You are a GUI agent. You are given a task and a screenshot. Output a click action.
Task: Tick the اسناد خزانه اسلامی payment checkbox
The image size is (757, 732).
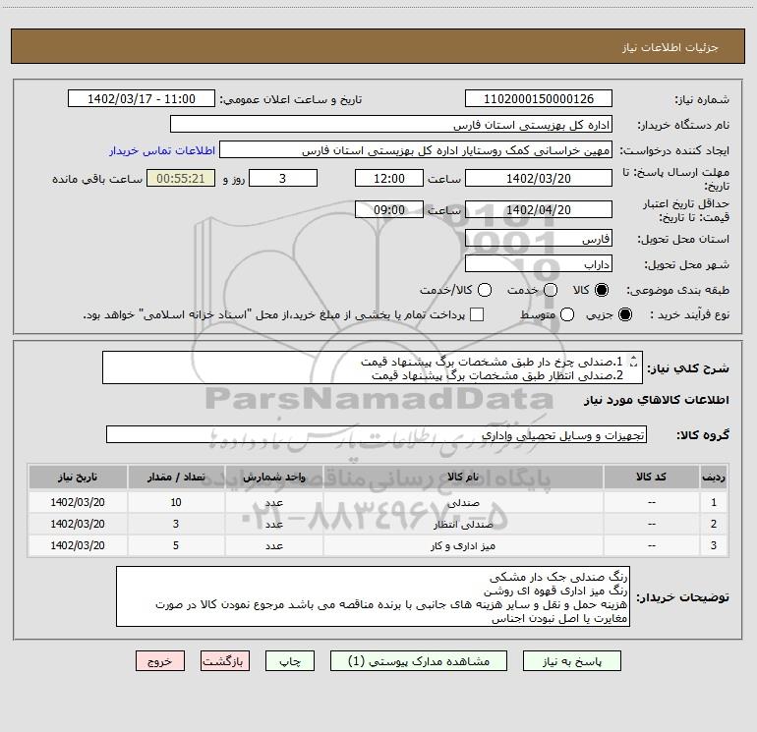pos(477,314)
